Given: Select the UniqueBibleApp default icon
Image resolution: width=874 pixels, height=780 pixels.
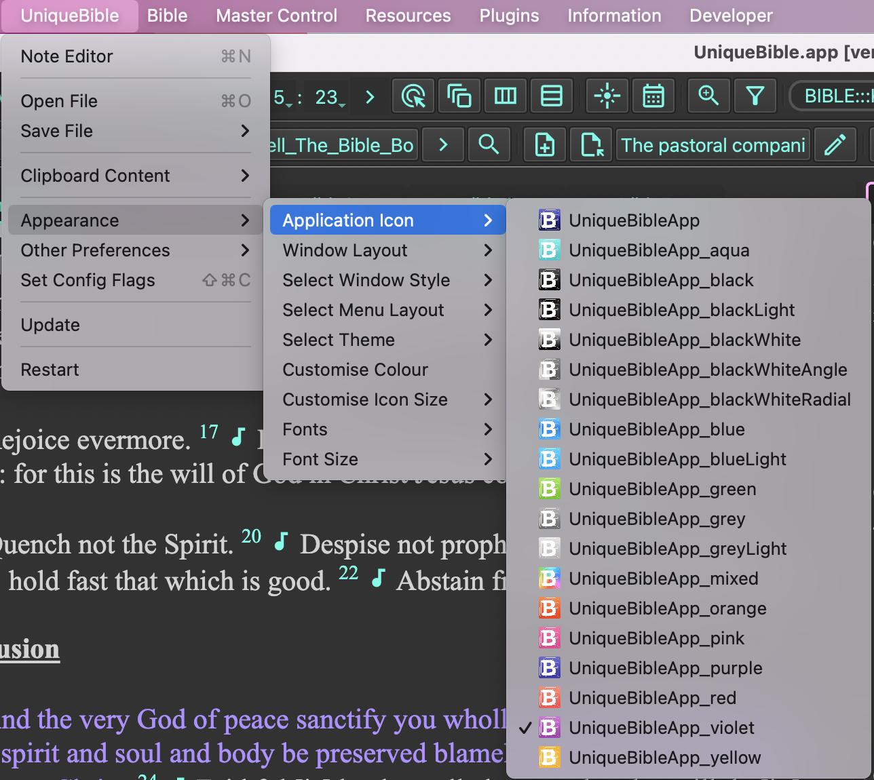Looking at the screenshot, I should point(689,220).
